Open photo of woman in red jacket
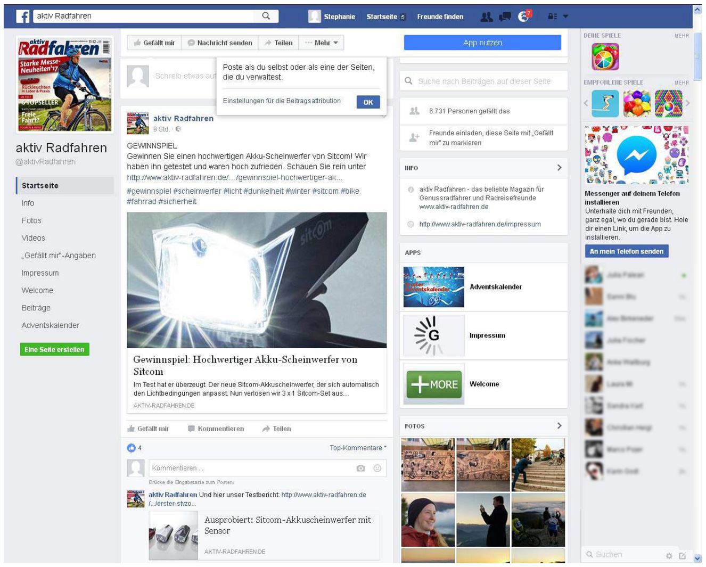Screen dimensions: 706x567 click(428, 520)
